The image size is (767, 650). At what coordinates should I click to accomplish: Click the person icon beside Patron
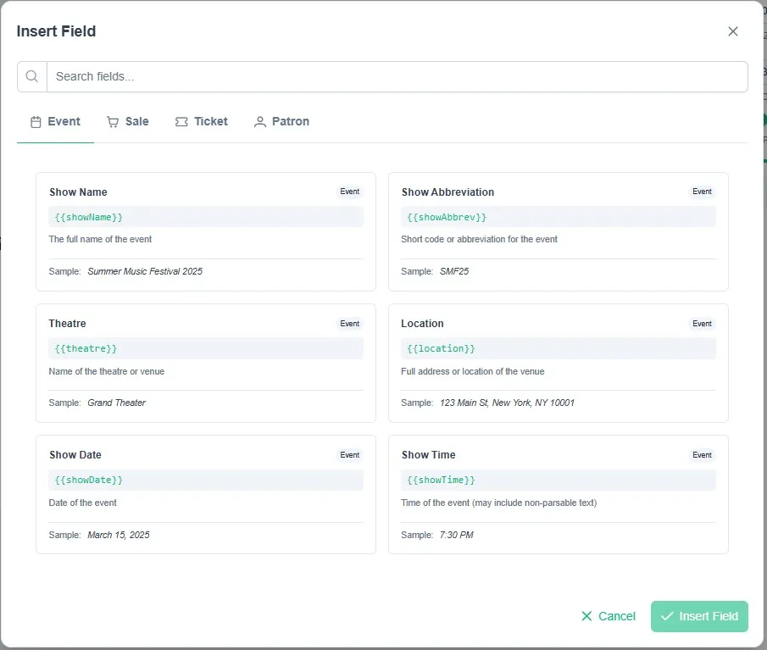point(259,122)
